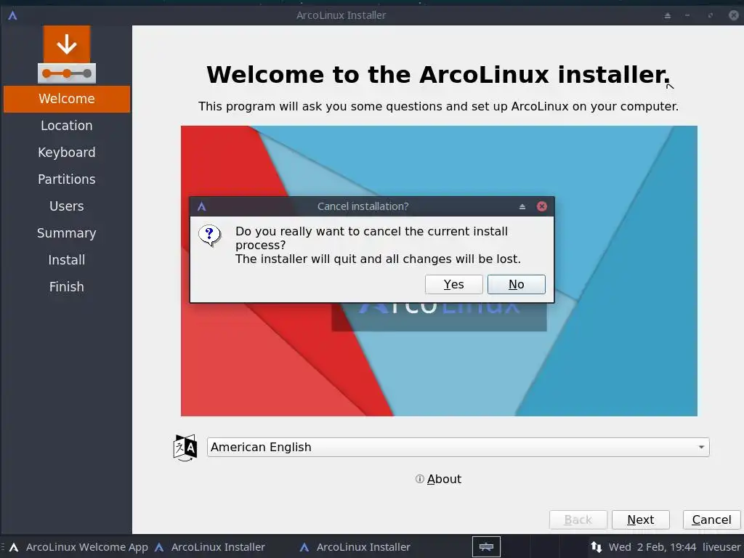Click the orange installer logo in sidebar

pos(66,54)
